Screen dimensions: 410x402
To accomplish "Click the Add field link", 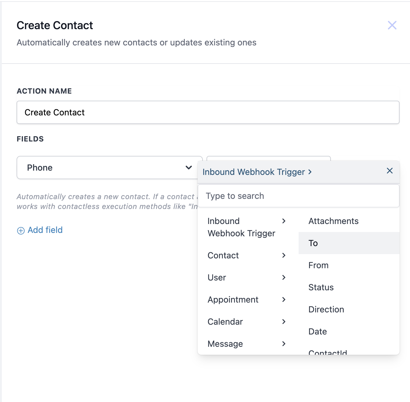I will pyautogui.click(x=45, y=230).
